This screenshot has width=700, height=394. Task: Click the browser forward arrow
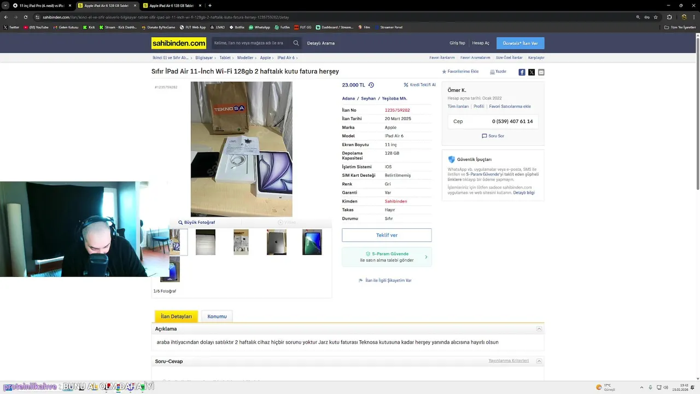15,17
